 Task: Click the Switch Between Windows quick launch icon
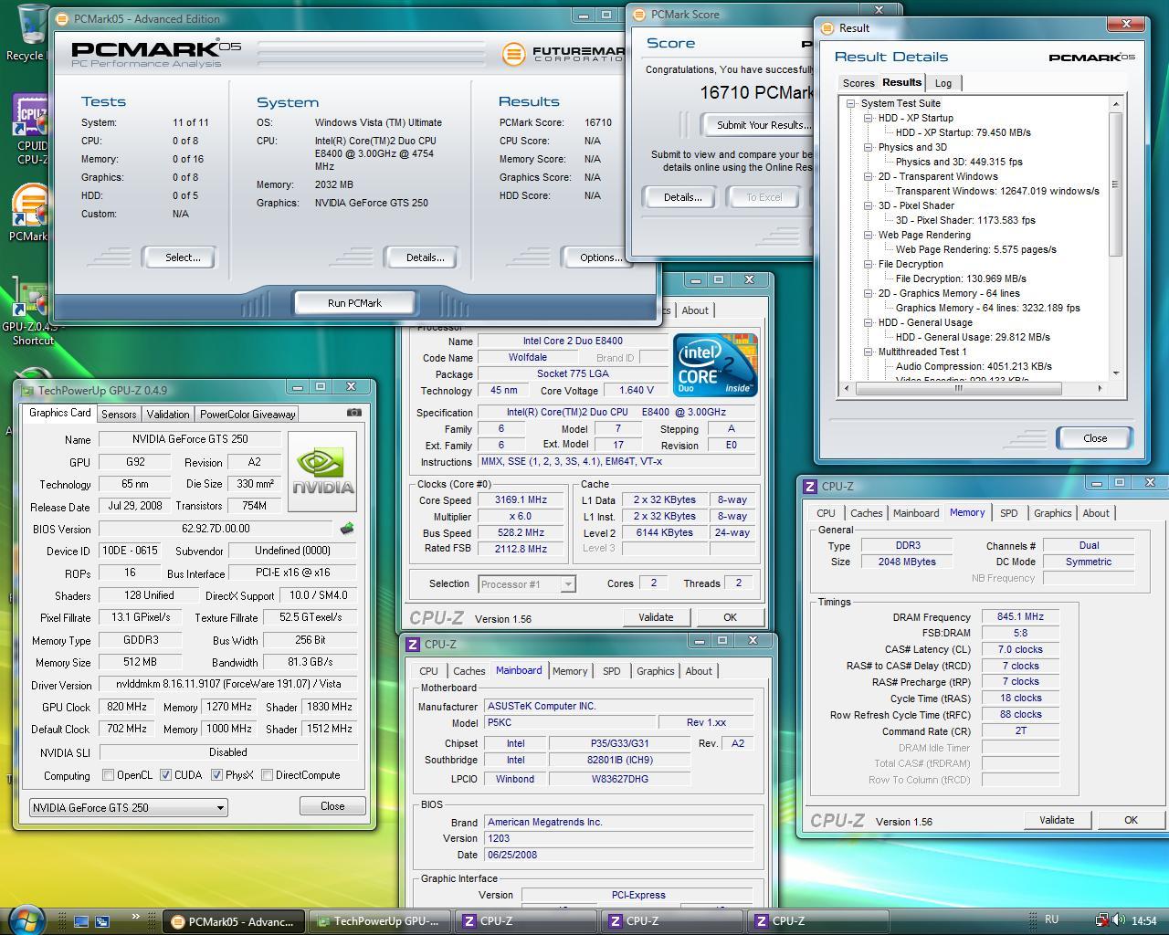pyautogui.click(x=102, y=921)
